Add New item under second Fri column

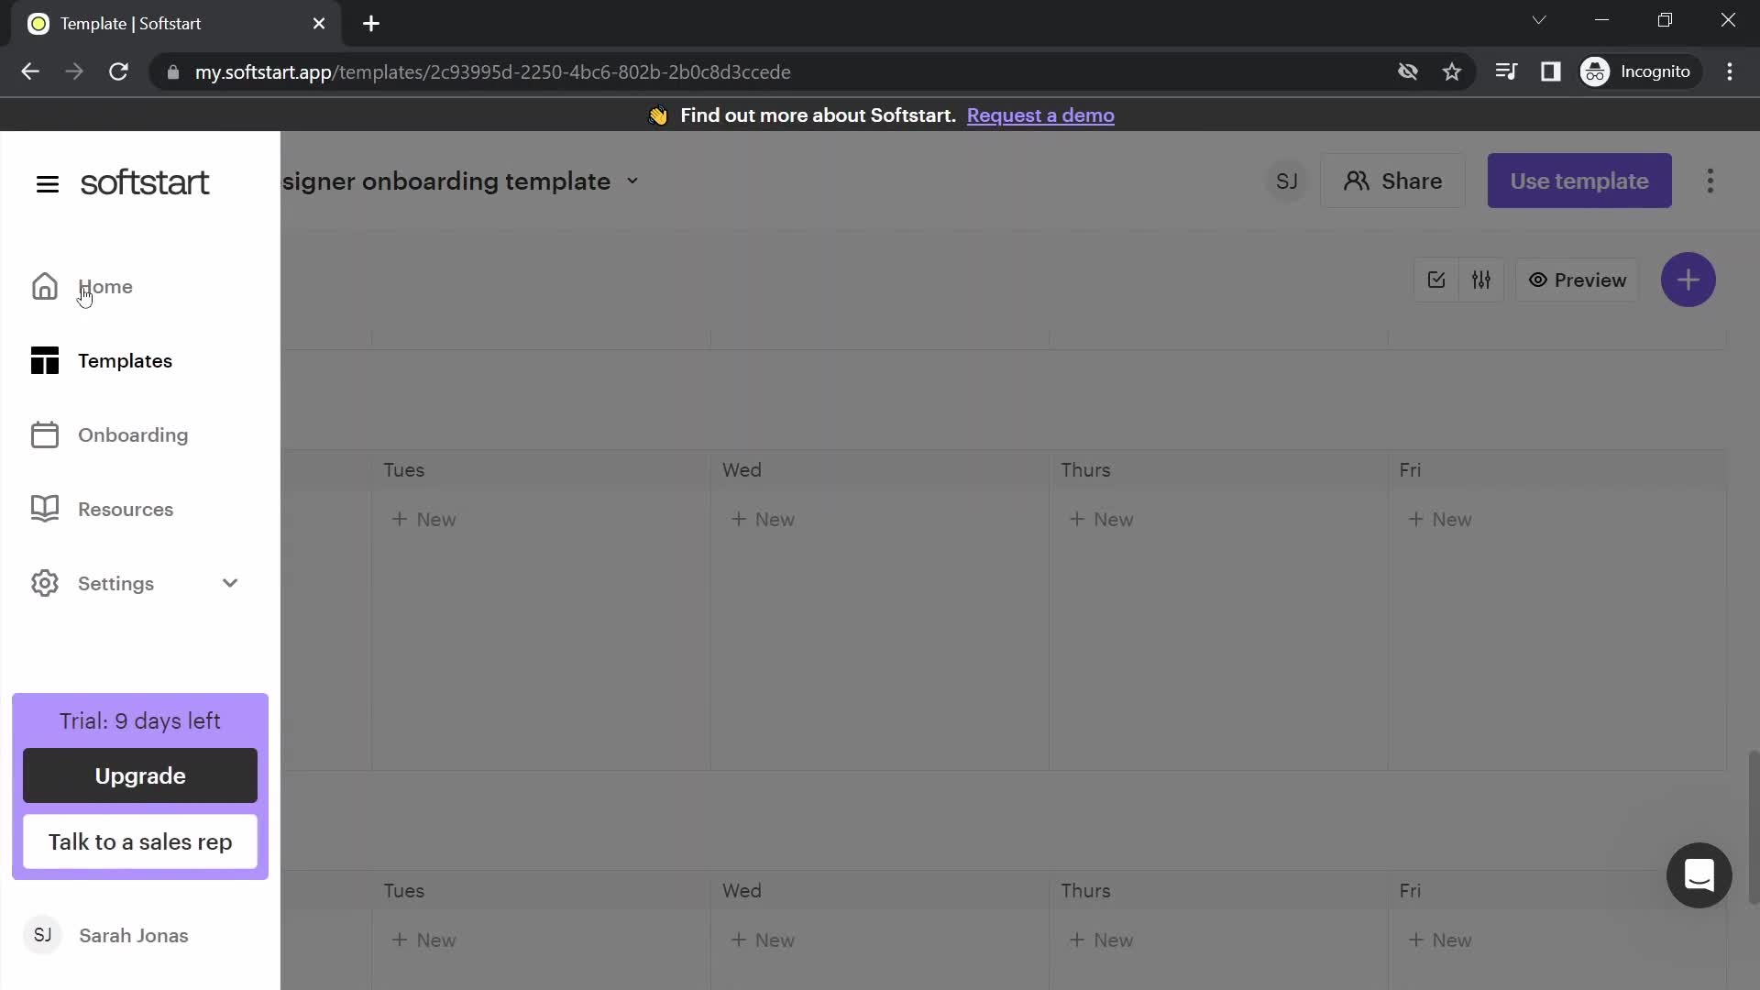click(1439, 940)
